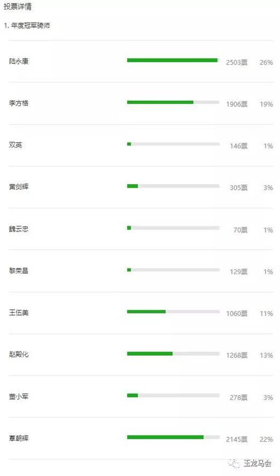Screen dimensions: 280x476
Task: Click the 305票 vote count
Action: (239, 188)
